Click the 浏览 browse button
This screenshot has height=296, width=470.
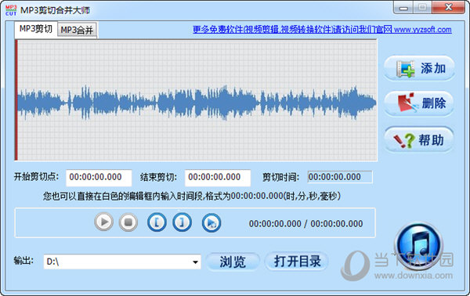(x=233, y=262)
